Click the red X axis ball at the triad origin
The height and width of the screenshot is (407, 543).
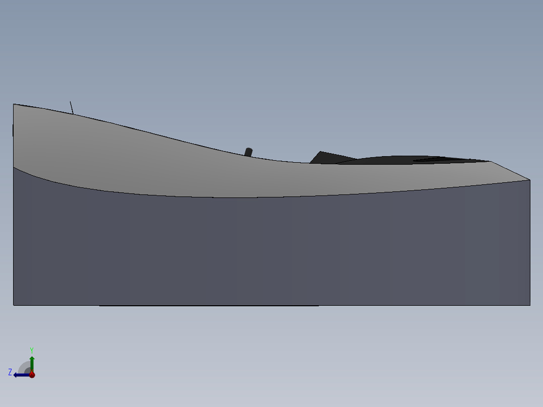pyautogui.click(x=32, y=375)
